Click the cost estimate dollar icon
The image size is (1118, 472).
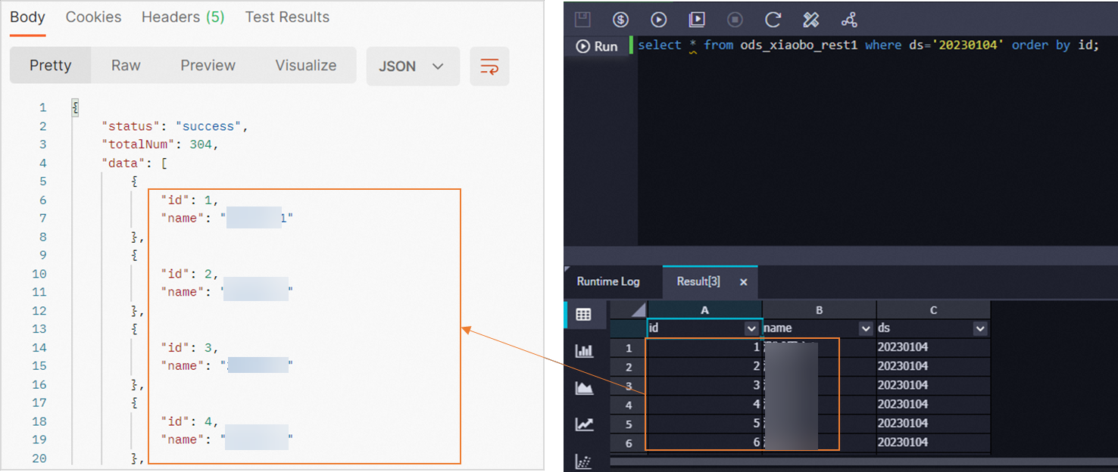pyautogui.click(x=620, y=20)
